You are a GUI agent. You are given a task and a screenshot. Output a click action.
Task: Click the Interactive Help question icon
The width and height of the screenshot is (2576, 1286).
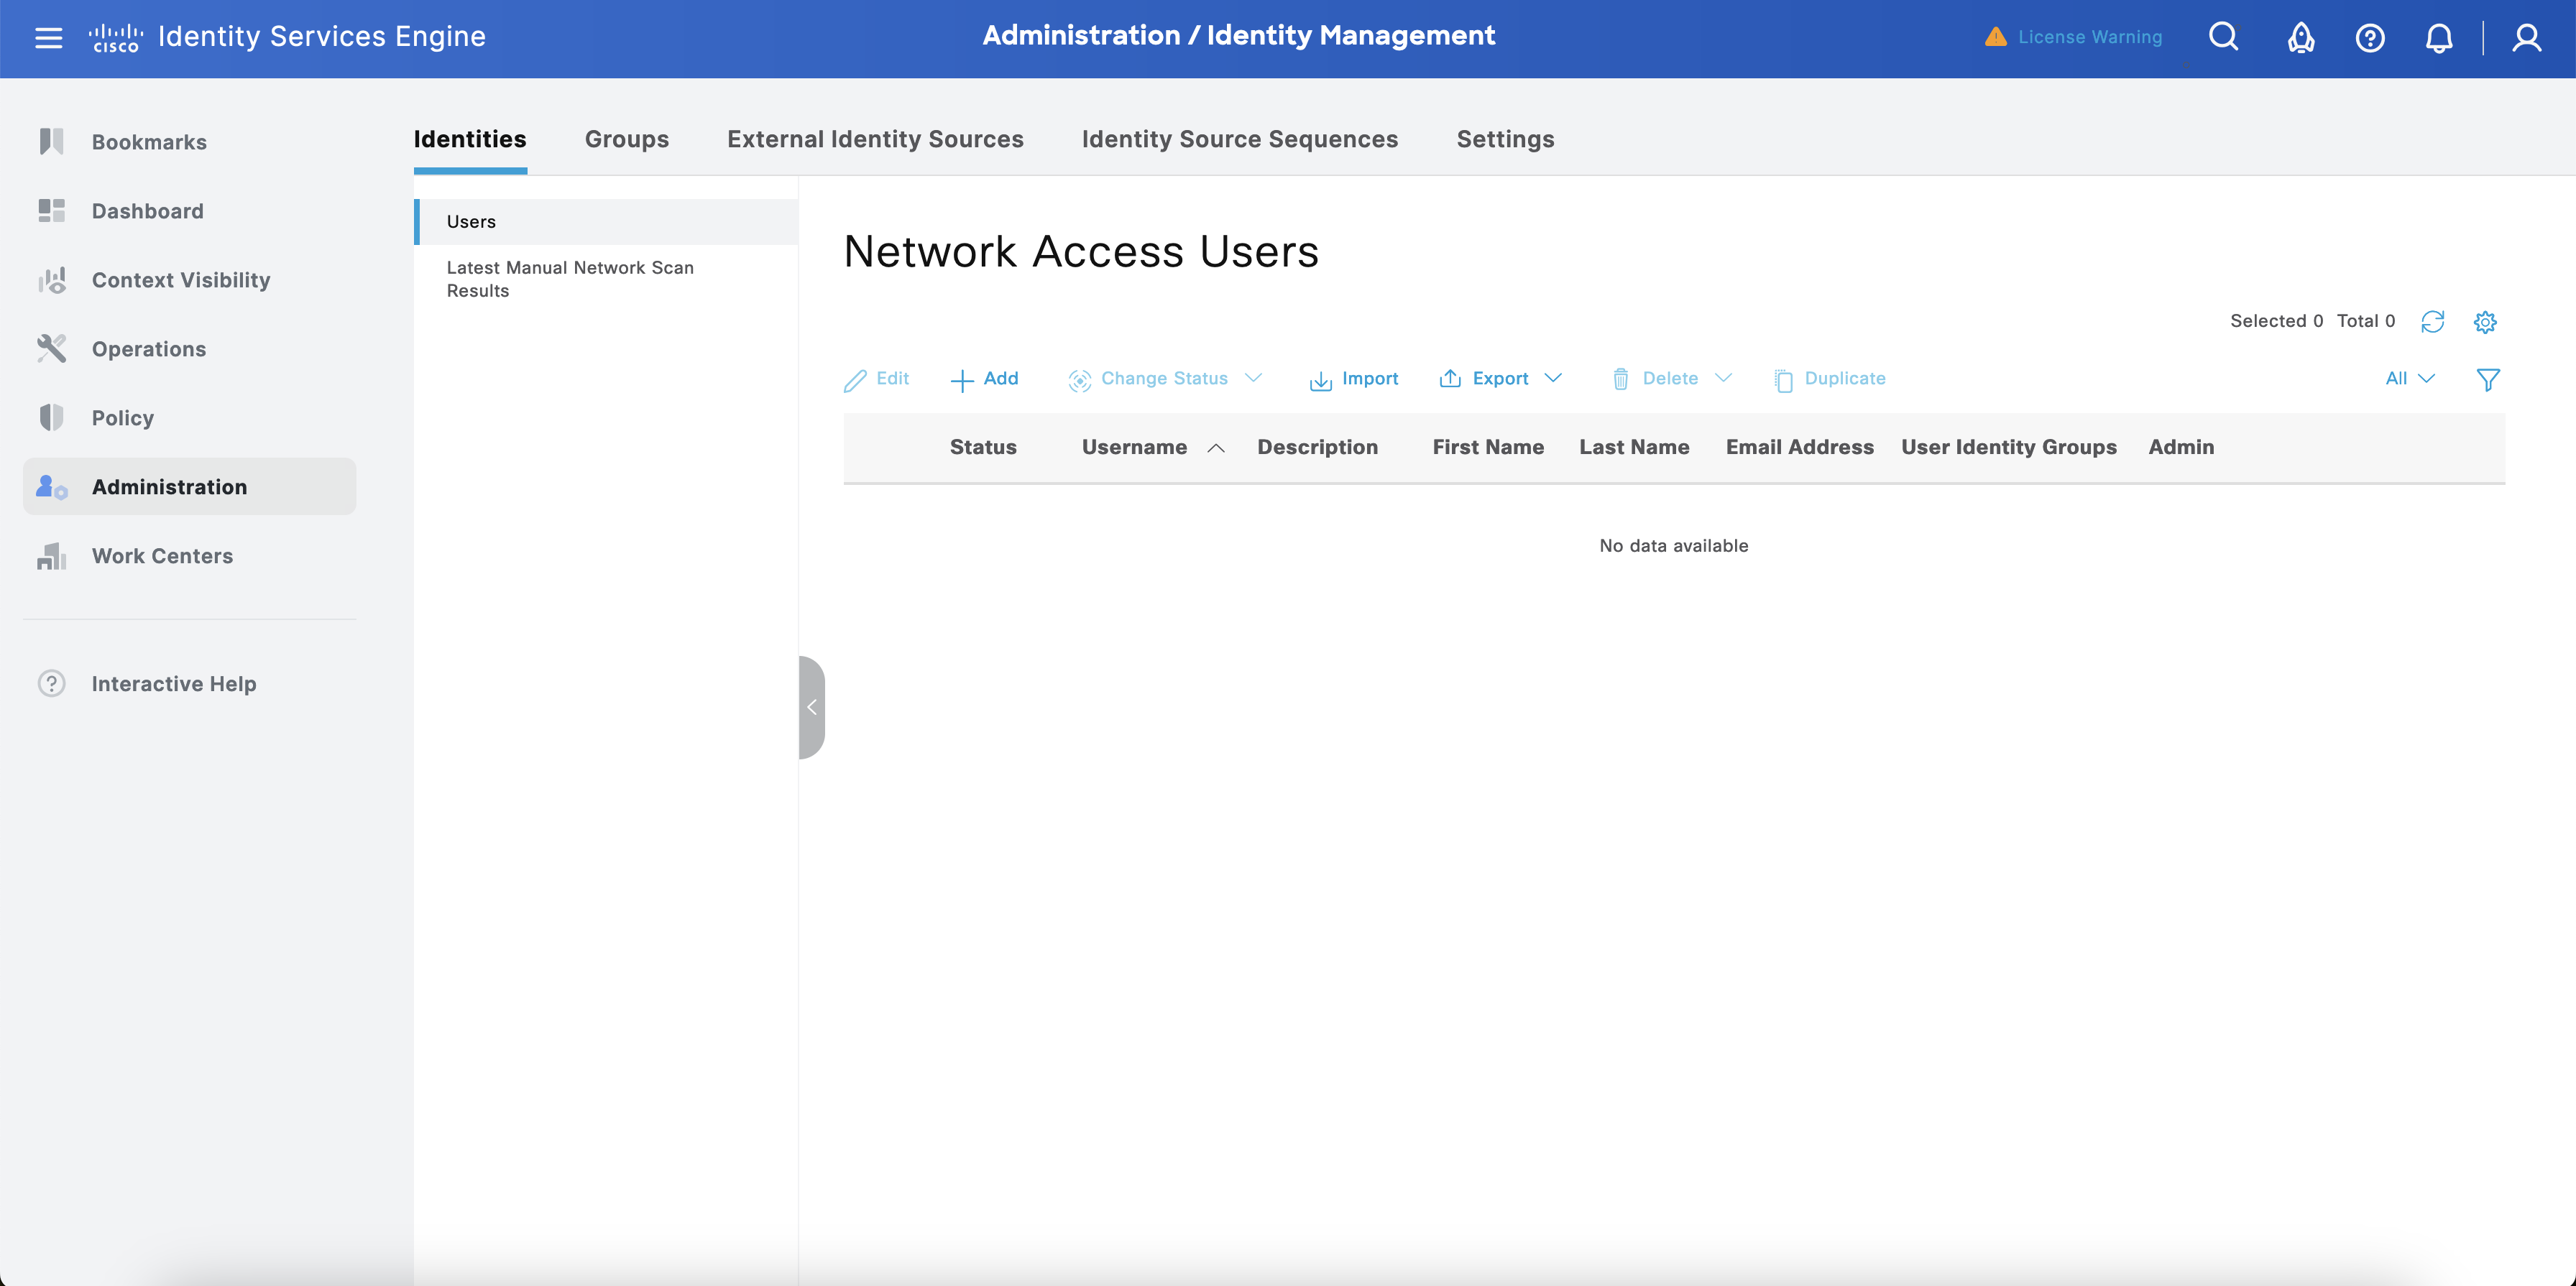tap(51, 683)
